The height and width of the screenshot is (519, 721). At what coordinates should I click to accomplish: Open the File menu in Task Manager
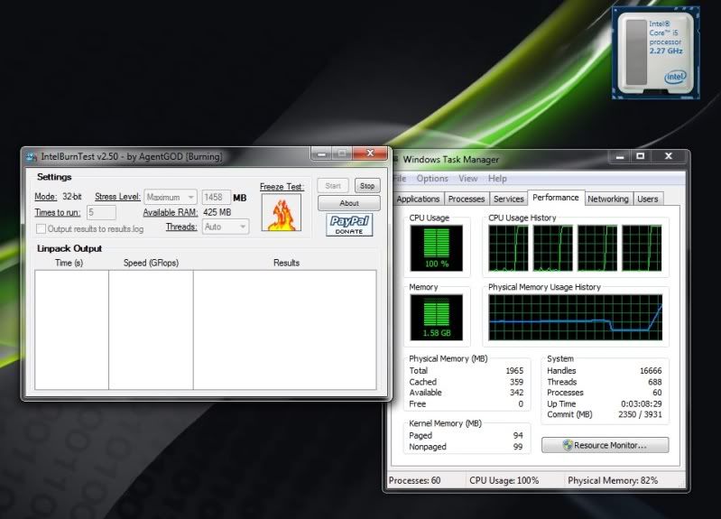click(x=400, y=179)
